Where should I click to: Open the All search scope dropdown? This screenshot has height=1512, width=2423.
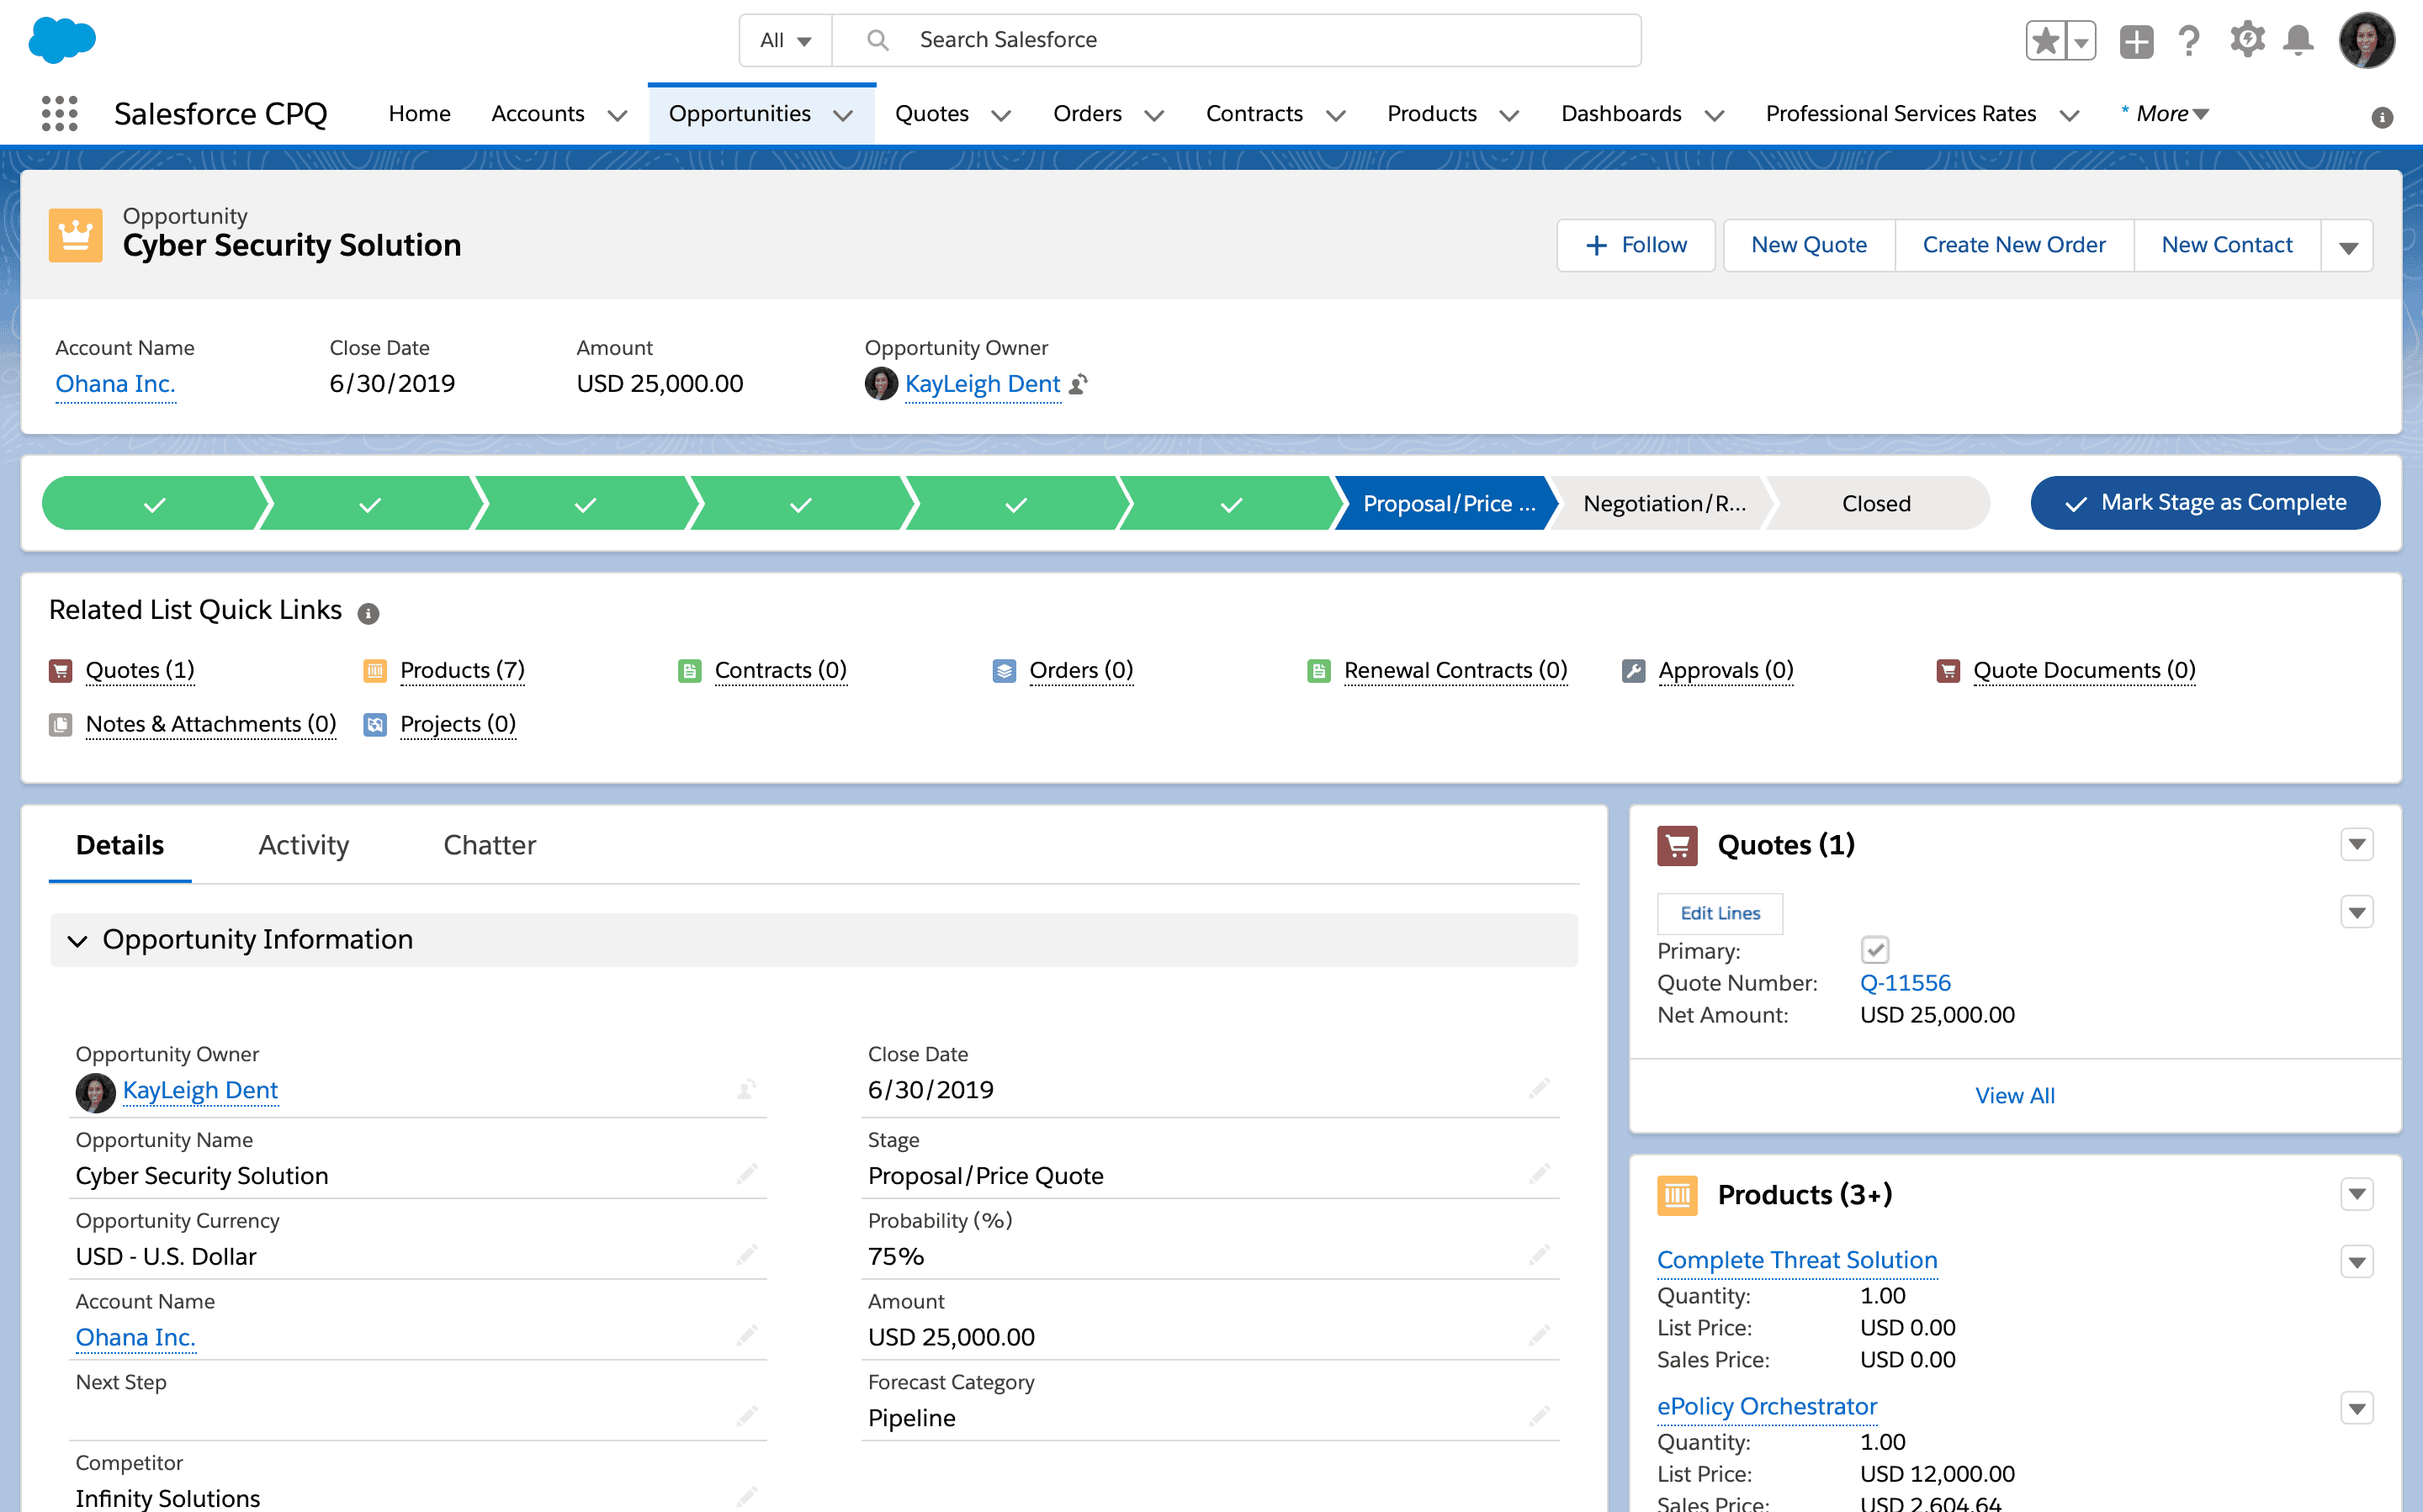tap(784, 40)
